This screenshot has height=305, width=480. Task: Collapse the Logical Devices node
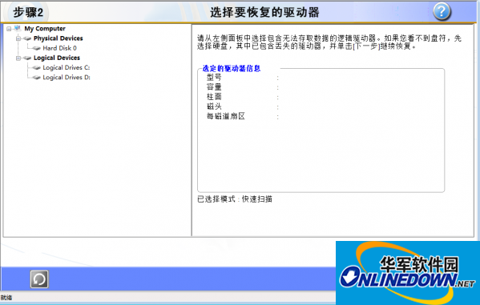(x=18, y=58)
